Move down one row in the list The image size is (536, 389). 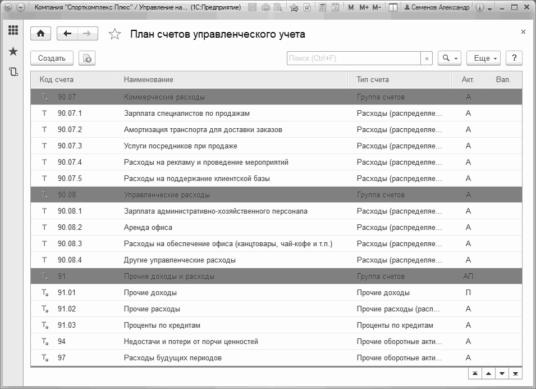tap(502, 374)
